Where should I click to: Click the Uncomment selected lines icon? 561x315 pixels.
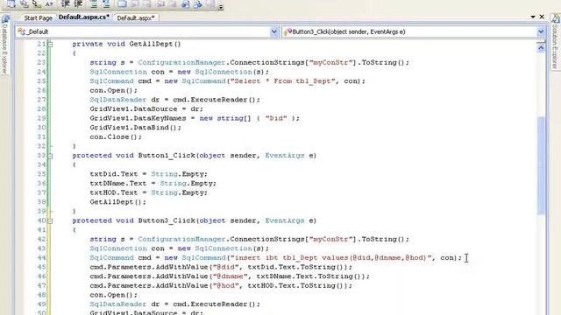point(106,3)
